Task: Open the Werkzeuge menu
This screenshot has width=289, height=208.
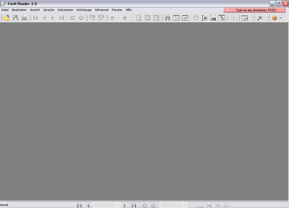Action: click(x=84, y=10)
